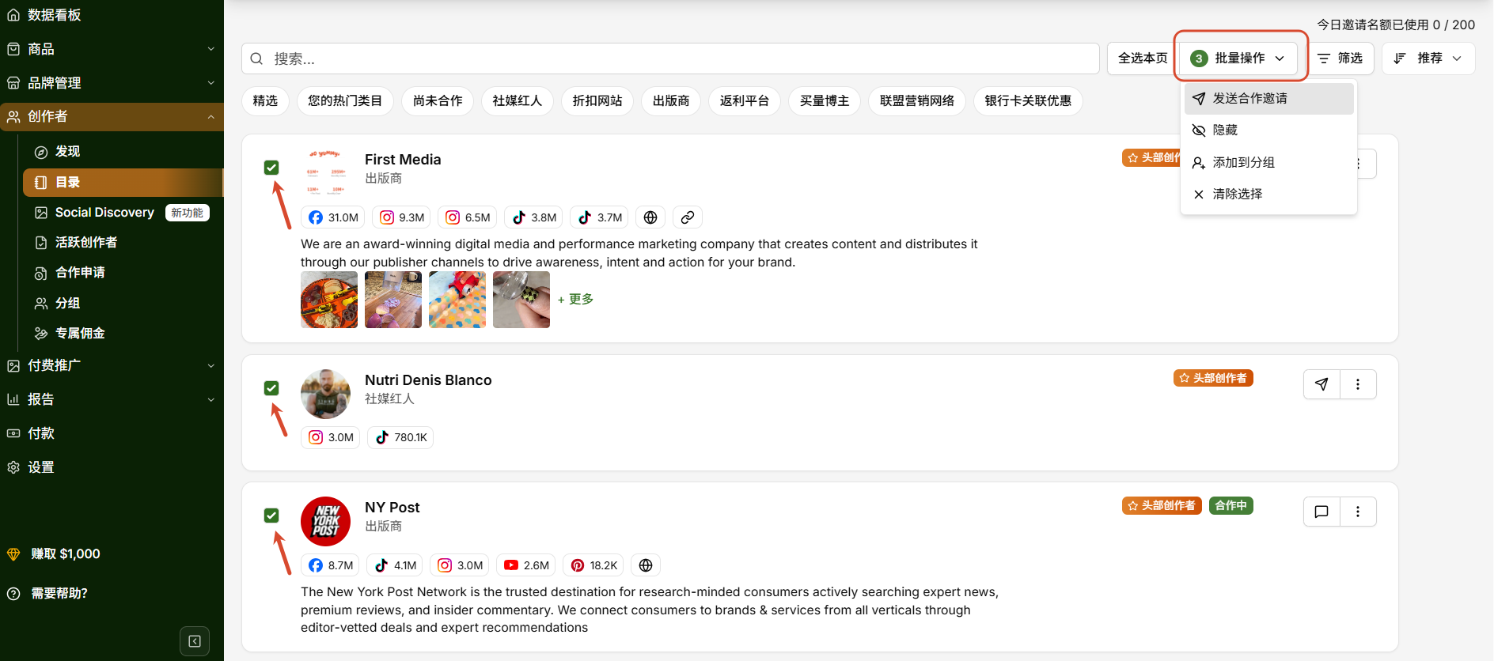Screen dimensions: 1494x661
Task: Open three-dot menu for Nutri Denis Blanco
Action: [x=1358, y=384]
